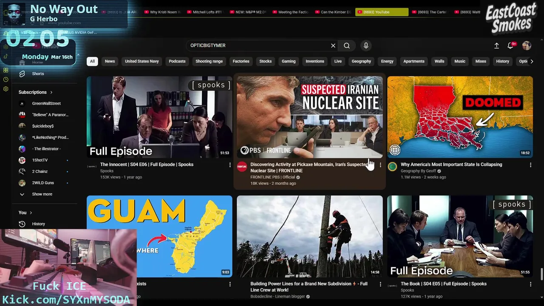544x306 pixels.
Task: Switch to the Why Kristi Noem browser tab
Action: (162, 12)
